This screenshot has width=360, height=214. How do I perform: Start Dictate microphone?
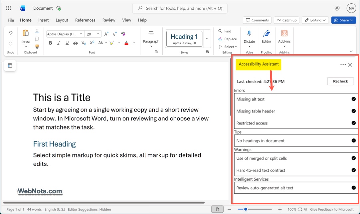pyautogui.click(x=249, y=34)
